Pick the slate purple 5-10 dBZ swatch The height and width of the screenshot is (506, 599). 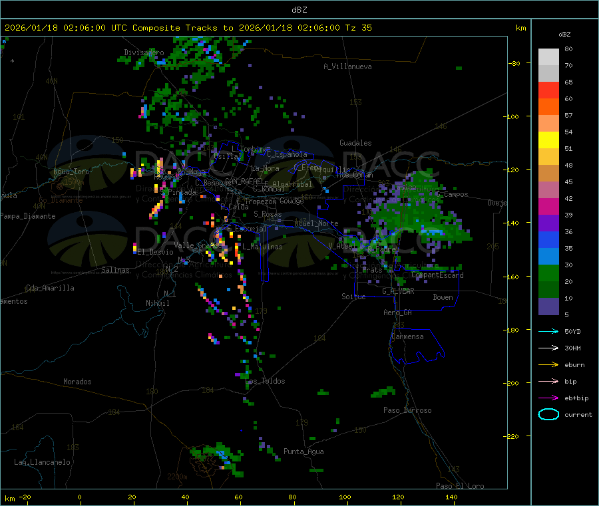point(548,307)
